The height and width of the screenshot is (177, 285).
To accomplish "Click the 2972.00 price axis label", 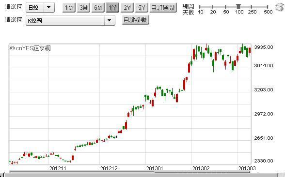I will [264, 114].
